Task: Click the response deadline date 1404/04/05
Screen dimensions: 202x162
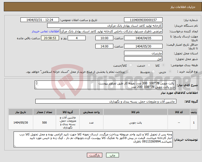Action: point(143,38)
